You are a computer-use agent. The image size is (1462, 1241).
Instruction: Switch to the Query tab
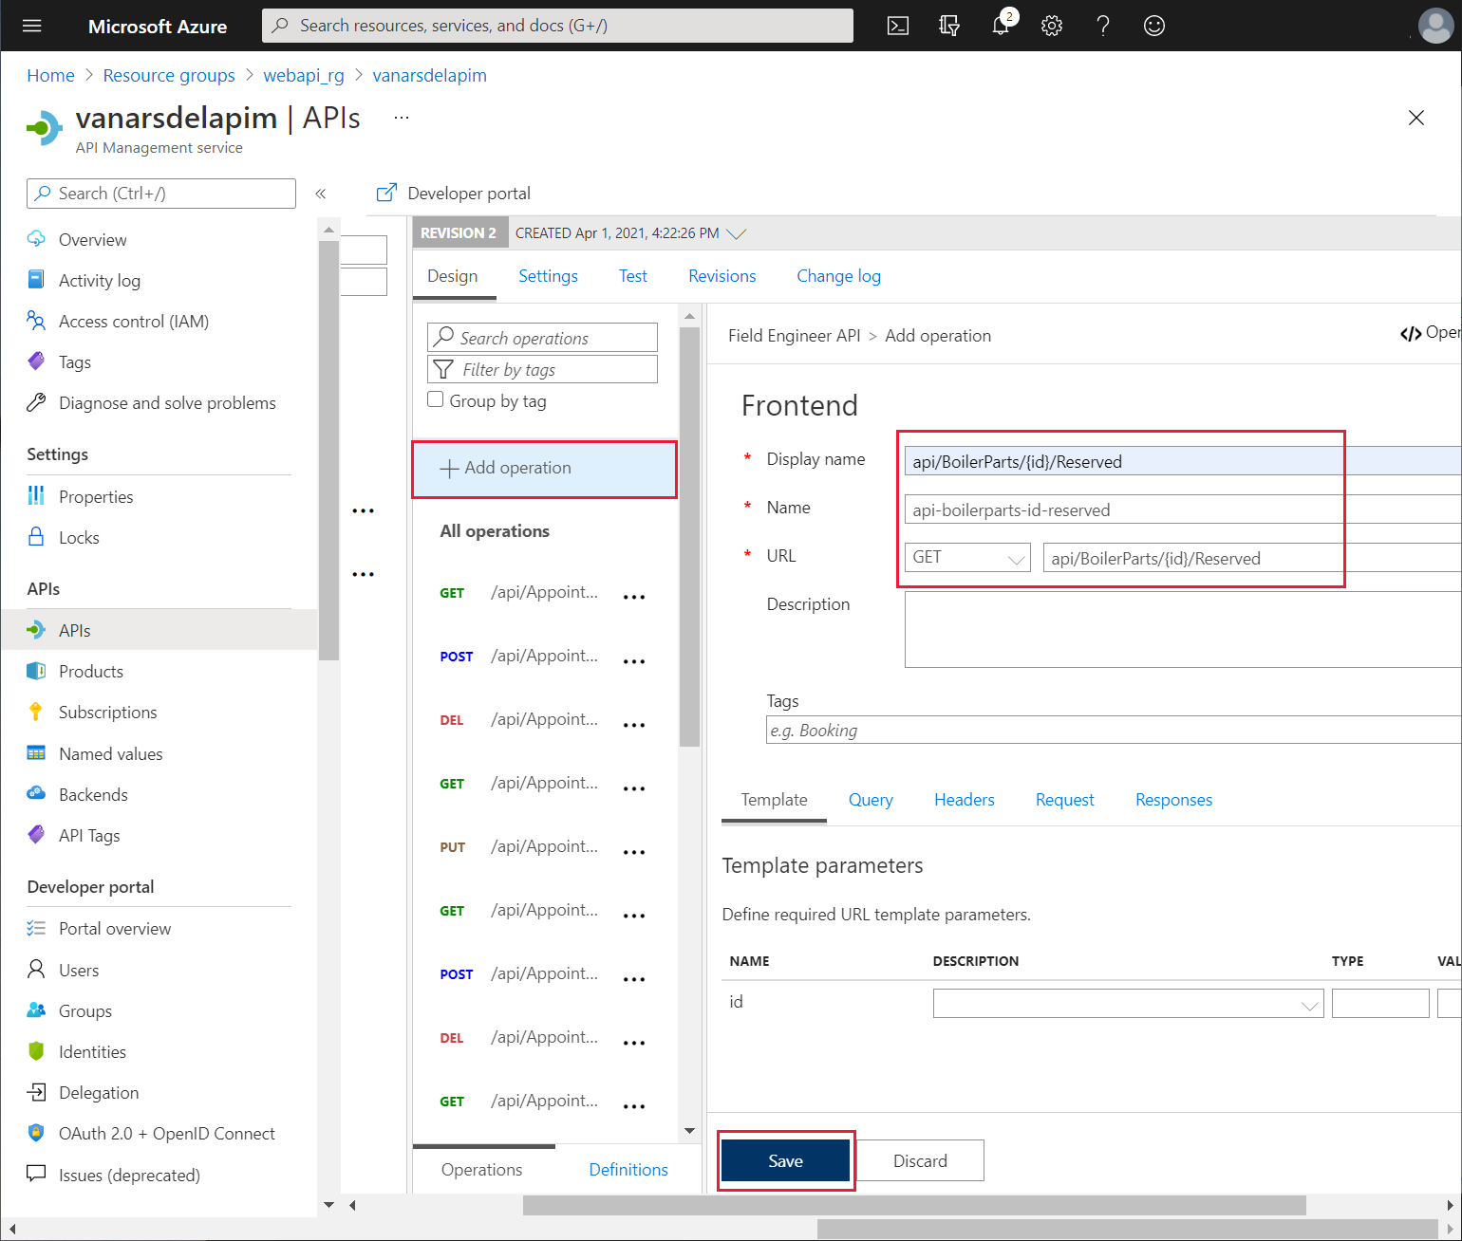pos(871,800)
